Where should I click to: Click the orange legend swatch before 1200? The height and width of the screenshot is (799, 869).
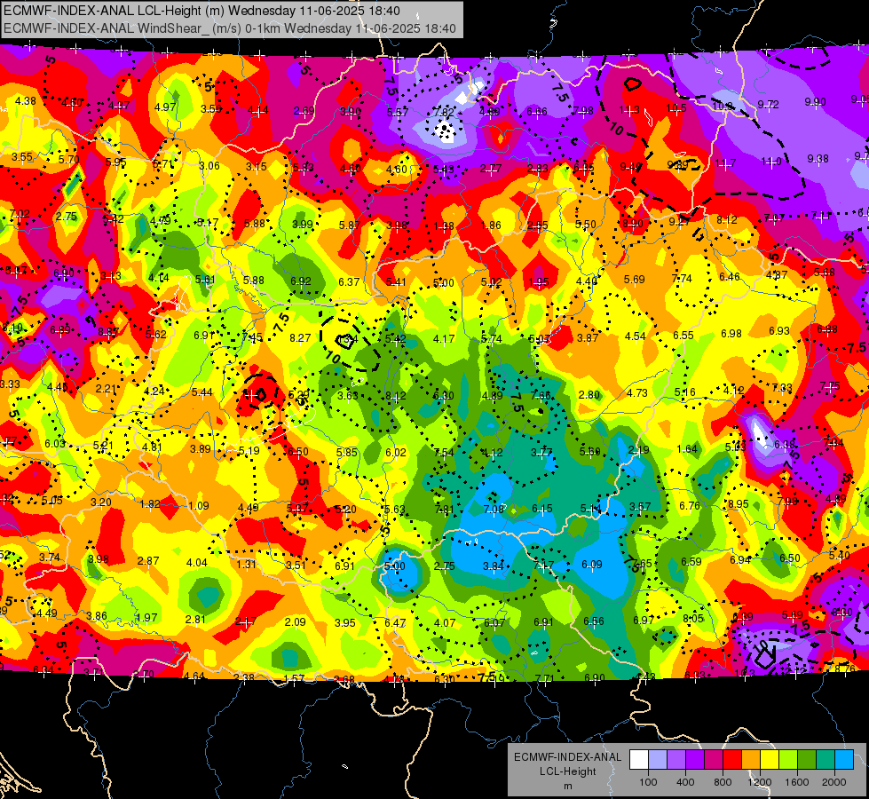pyautogui.click(x=751, y=760)
